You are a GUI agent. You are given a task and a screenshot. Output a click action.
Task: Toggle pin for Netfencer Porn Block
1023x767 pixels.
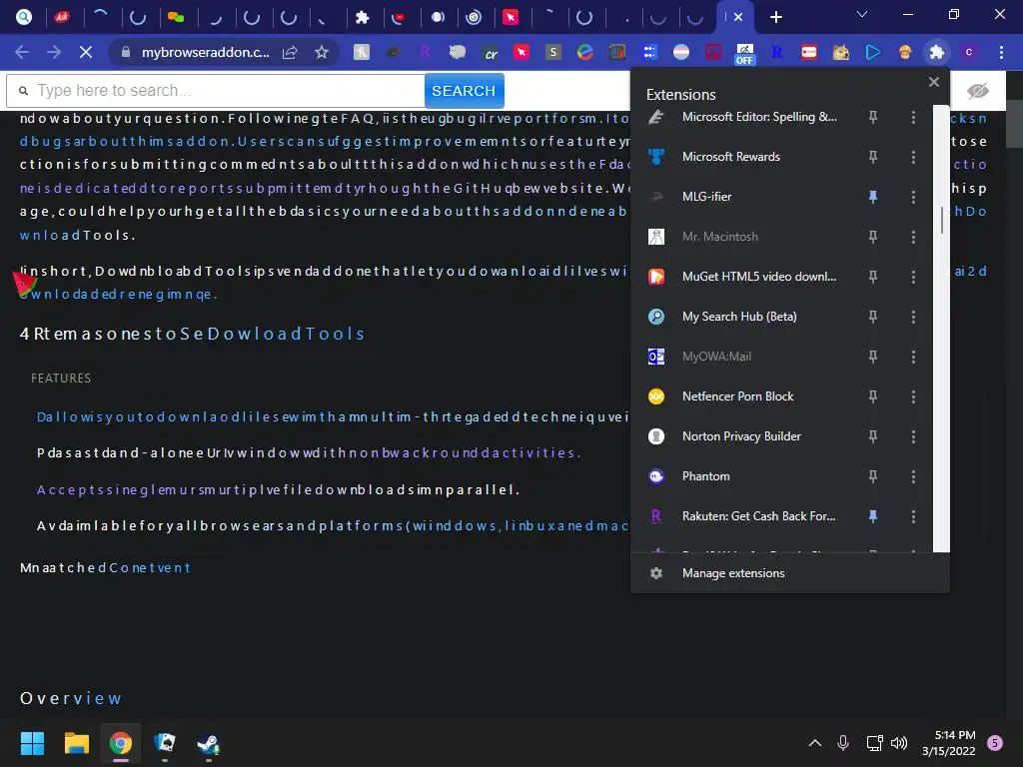click(x=873, y=396)
